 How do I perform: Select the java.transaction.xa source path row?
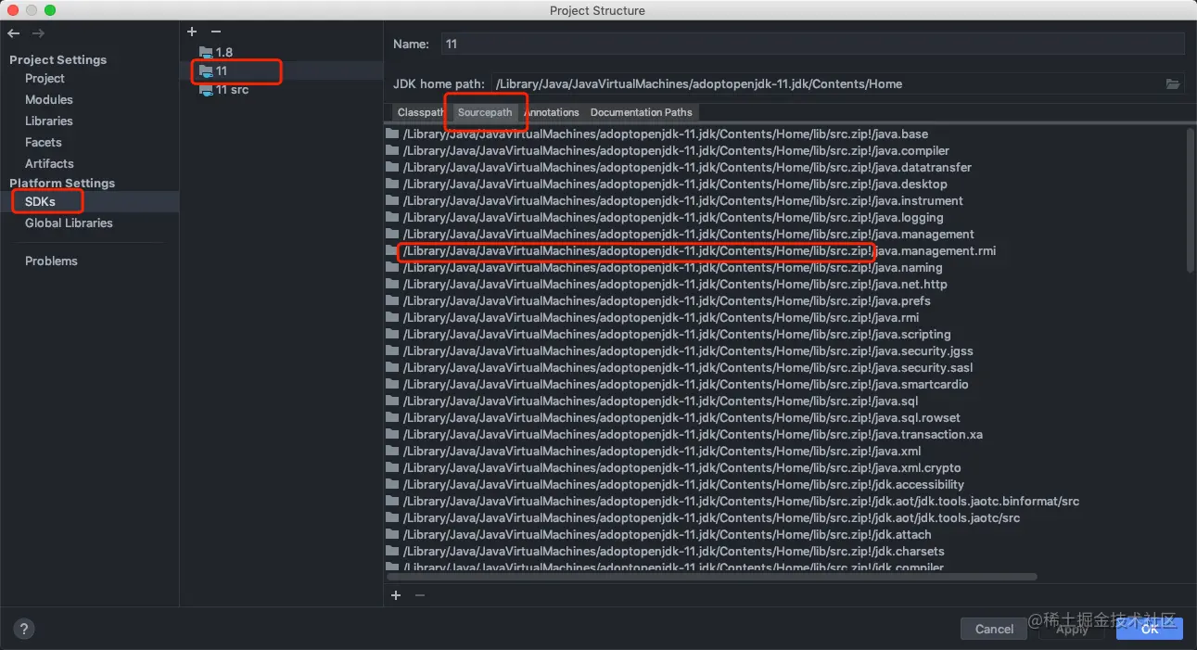coord(784,434)
